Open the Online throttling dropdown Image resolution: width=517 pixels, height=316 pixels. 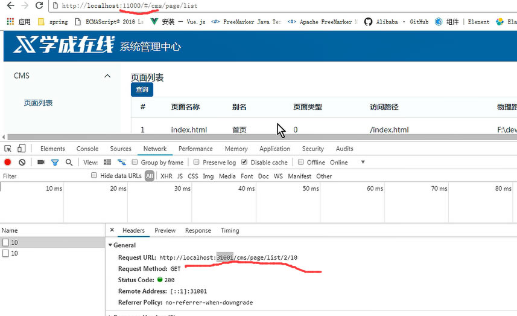tap(347, 163)
